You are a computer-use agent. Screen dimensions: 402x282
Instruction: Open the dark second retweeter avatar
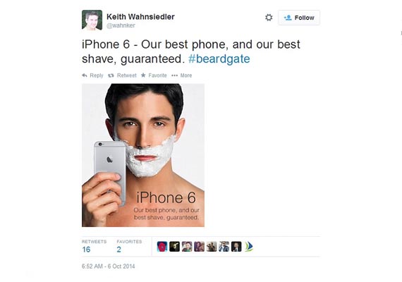pos(174,247)
